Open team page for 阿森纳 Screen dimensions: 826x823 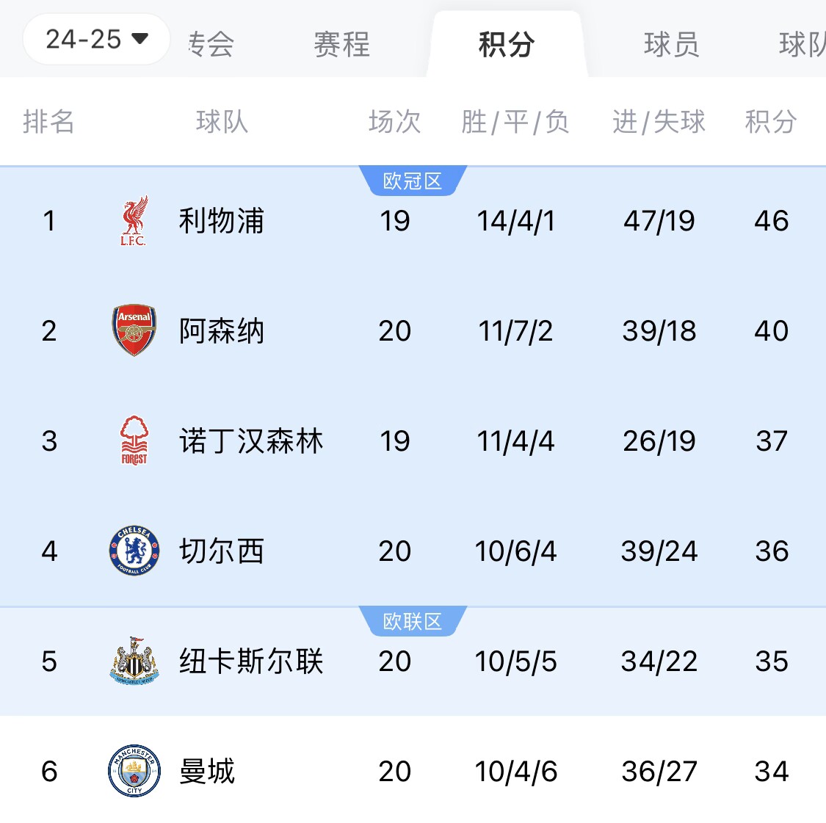click(221, 331)
